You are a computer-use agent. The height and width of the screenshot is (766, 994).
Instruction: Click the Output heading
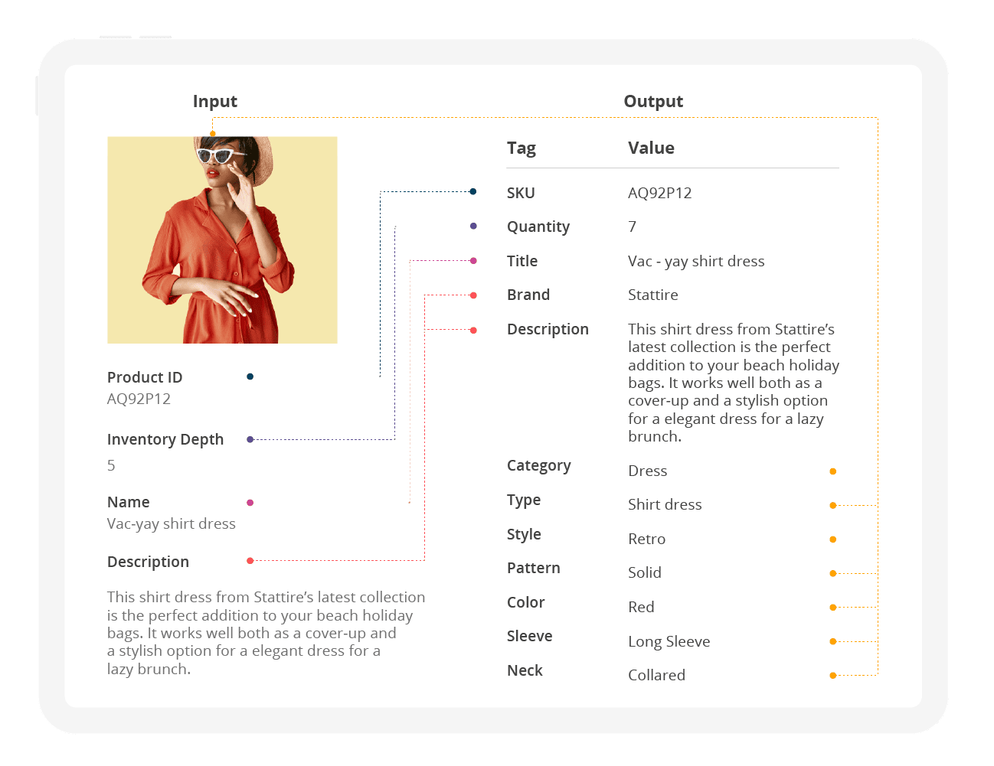[653, 102]
